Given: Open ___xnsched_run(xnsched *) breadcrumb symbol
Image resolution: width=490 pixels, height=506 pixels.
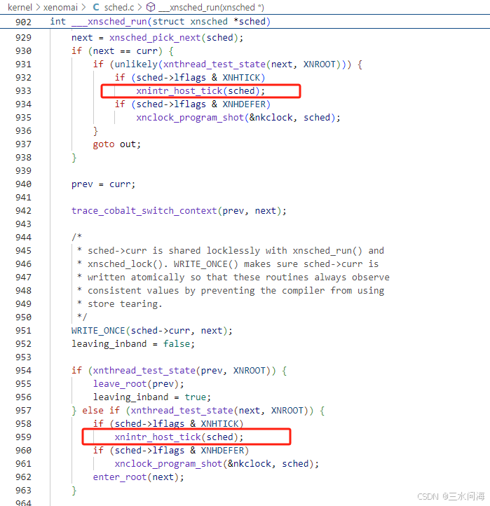Looking at the screenshot, I should pyautogui.click(x=211, y=7).
